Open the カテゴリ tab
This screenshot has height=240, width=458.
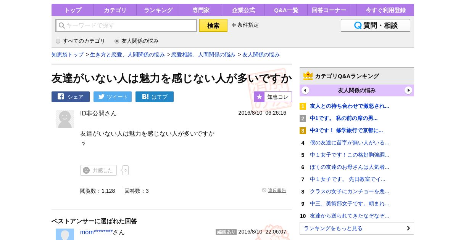click(115, 10)
